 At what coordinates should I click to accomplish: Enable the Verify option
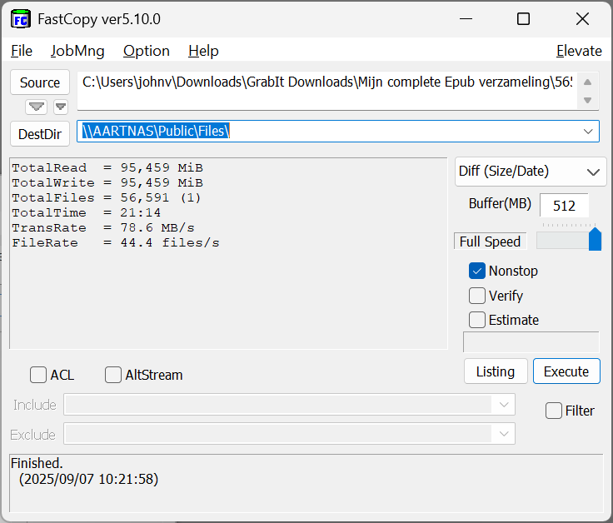477,296
